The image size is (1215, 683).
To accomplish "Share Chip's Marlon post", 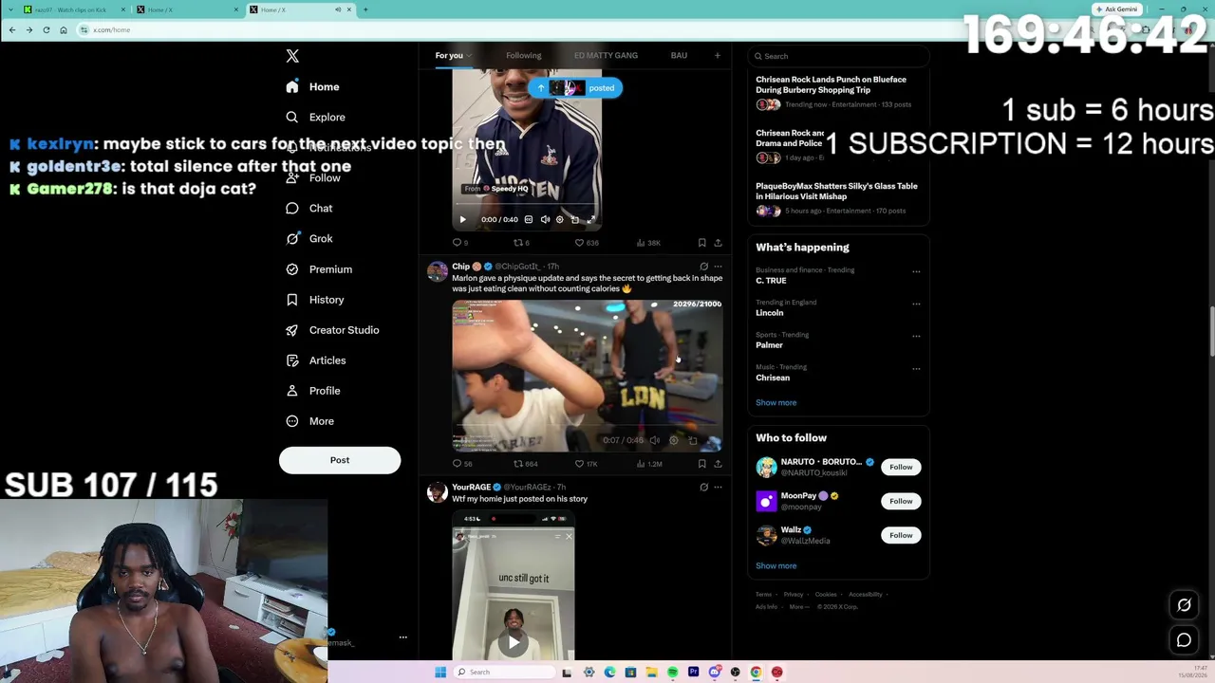I will [x=718, y=464].
